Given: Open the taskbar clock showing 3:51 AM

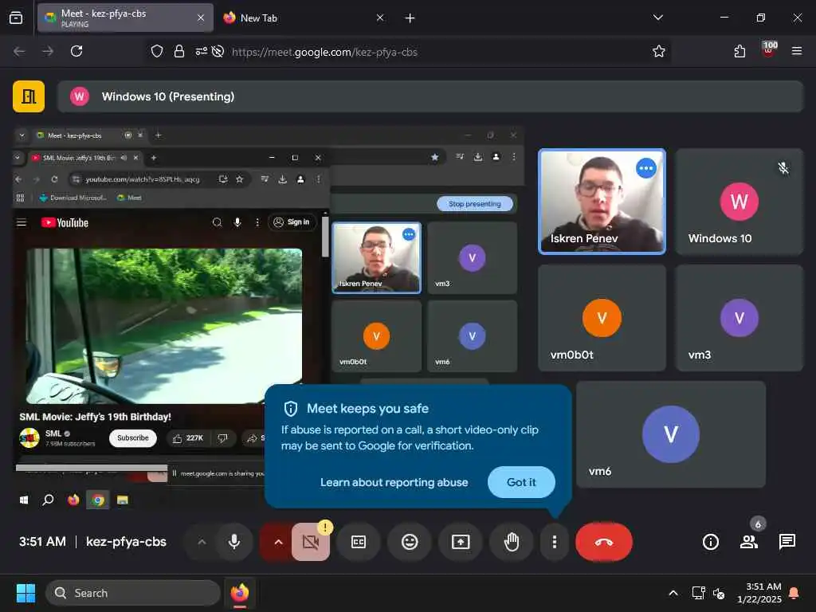Looking at the screenshot, I should [759, 593].
